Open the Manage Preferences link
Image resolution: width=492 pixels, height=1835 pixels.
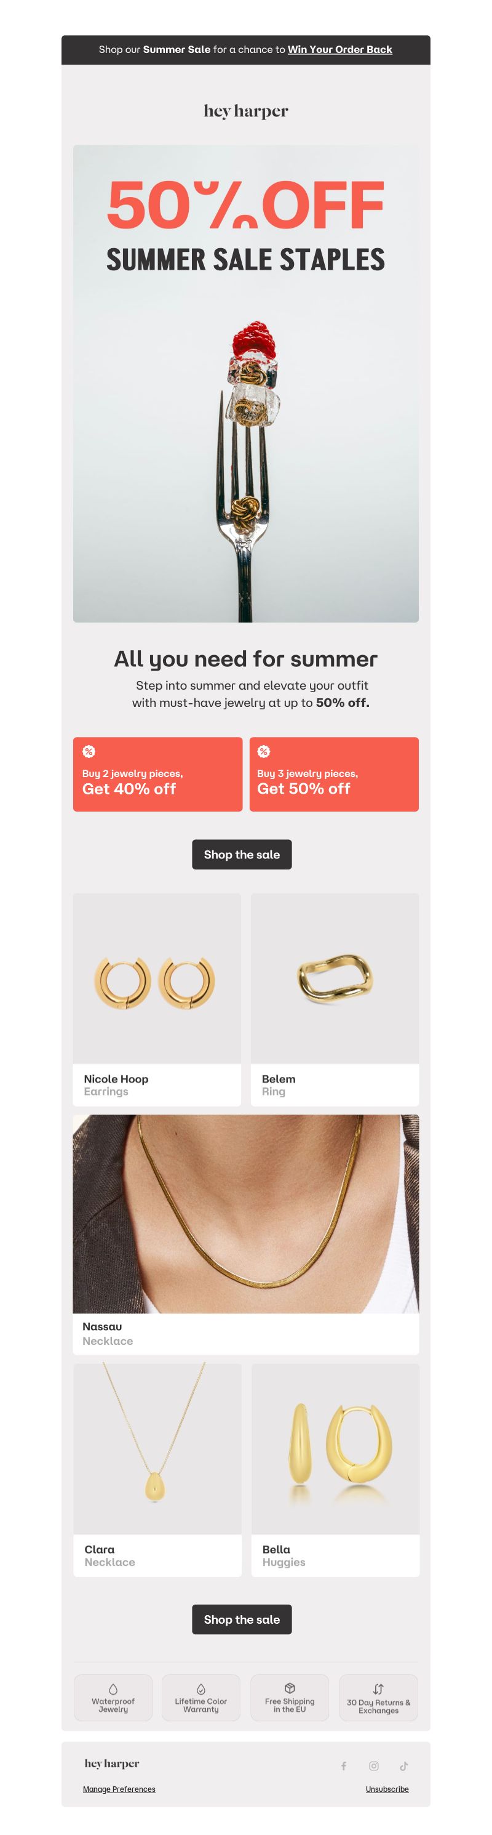click(x=119, y=1789)
